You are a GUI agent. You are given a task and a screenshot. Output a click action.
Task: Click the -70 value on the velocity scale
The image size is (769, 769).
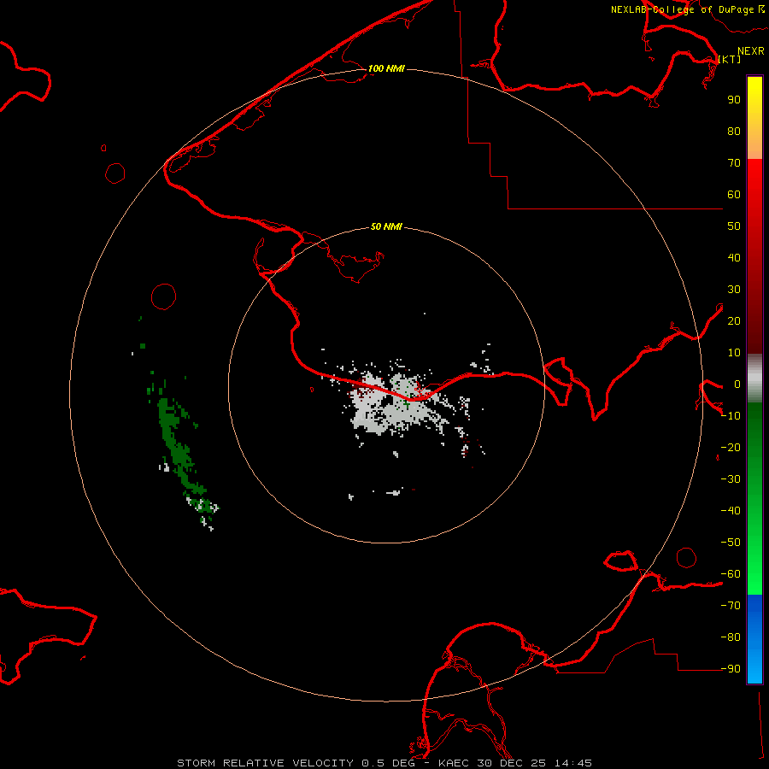(x=731, y=606)
